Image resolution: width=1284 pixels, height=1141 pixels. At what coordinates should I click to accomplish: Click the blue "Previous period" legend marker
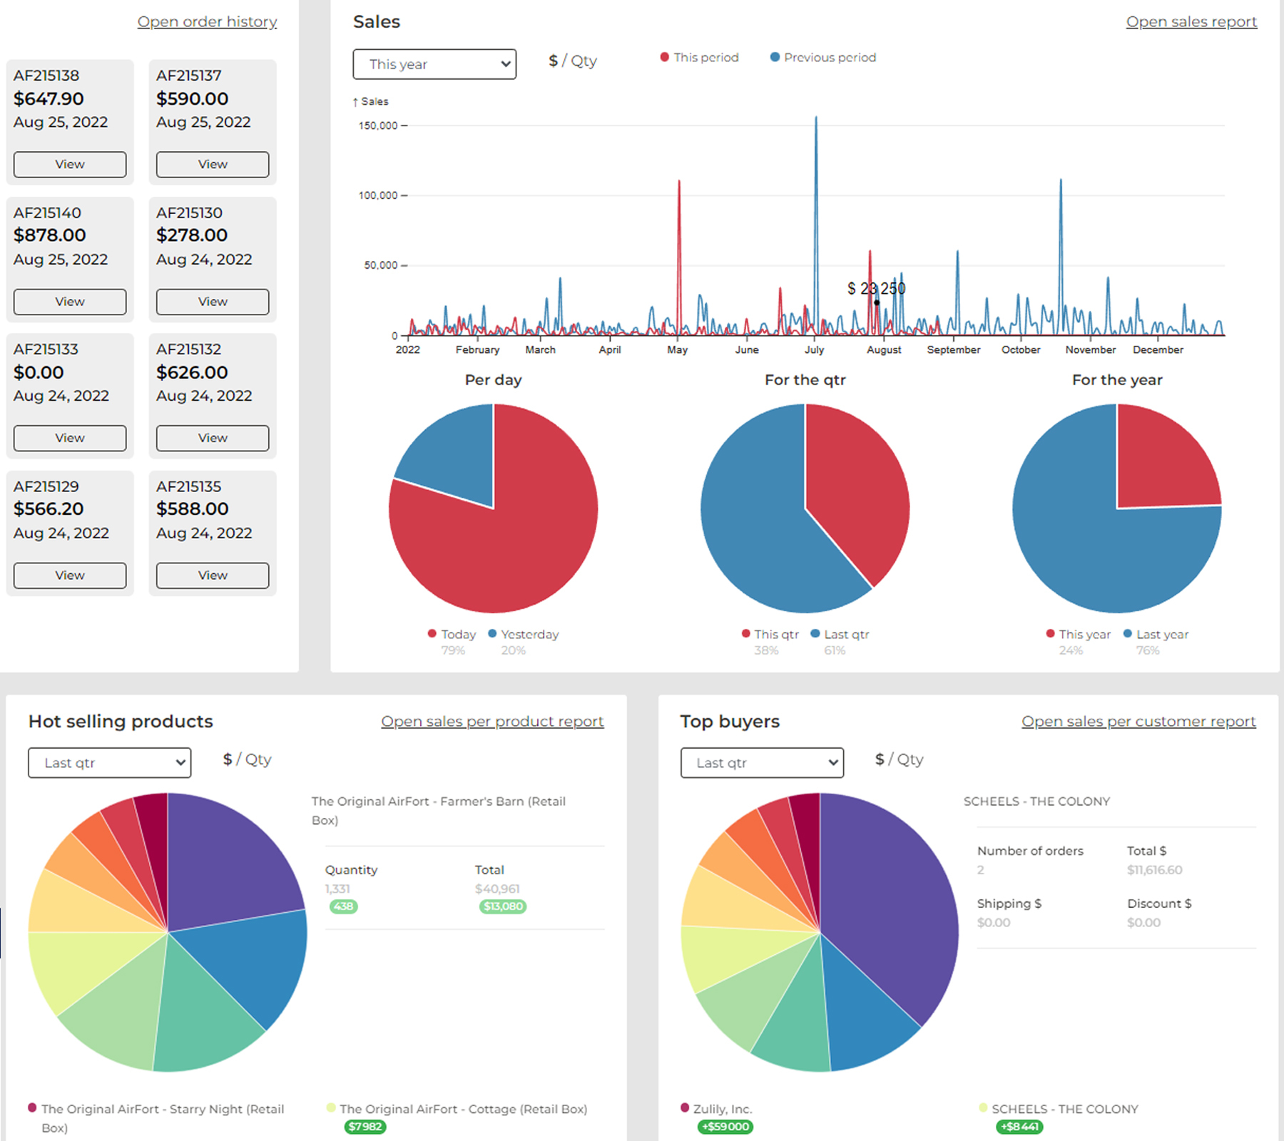(x=773, y=57)
